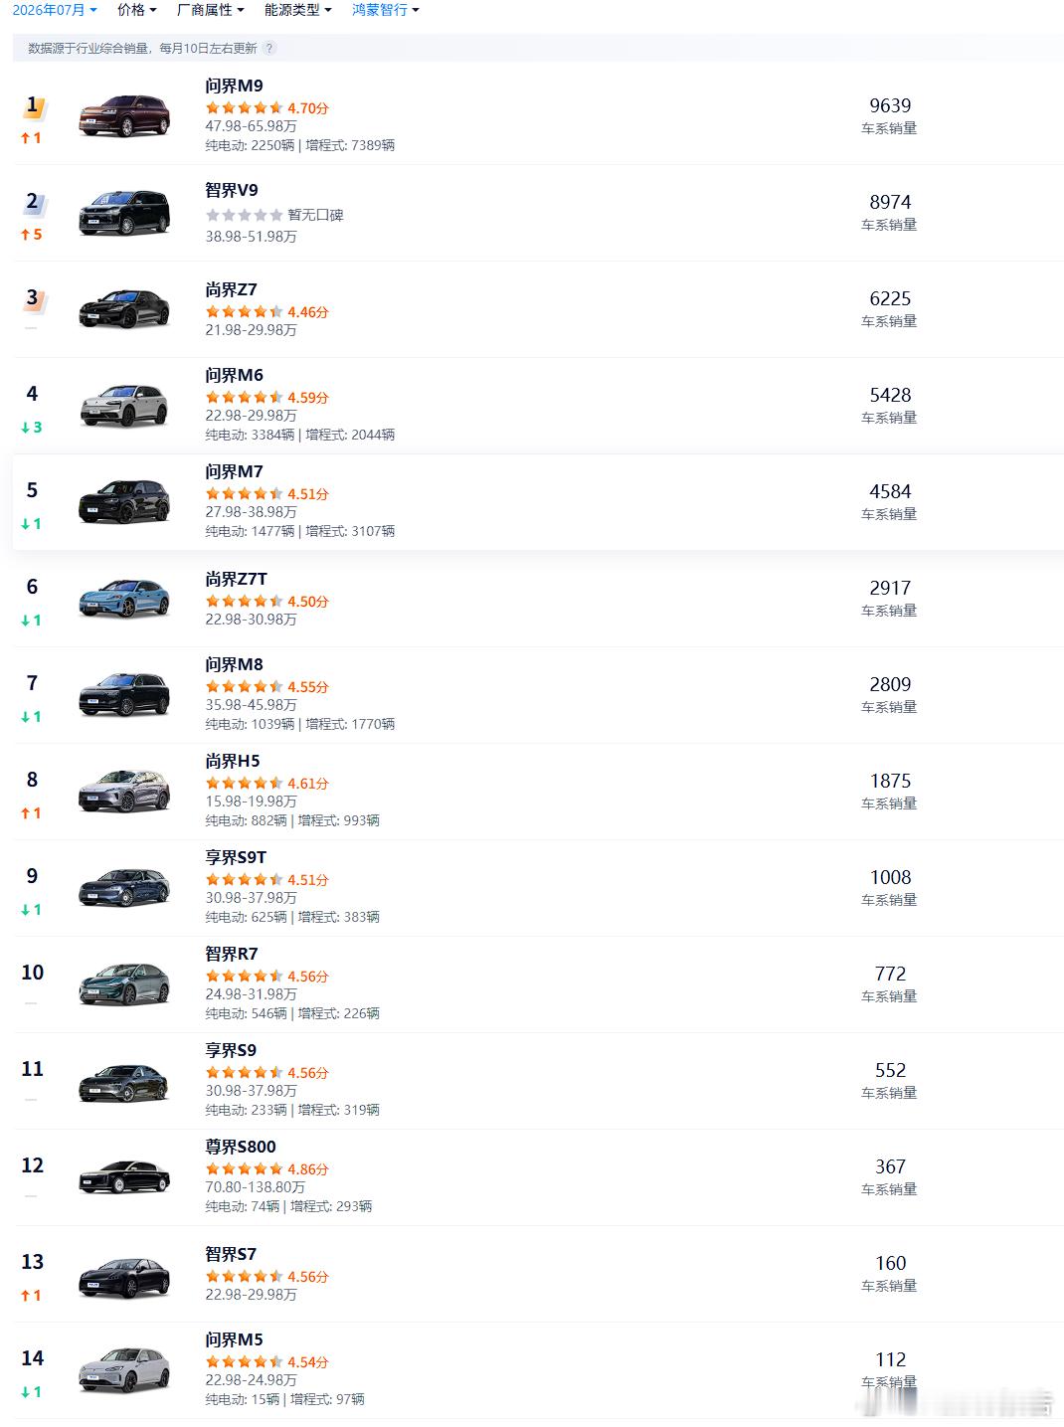Click the 4.70分 star rating of 问界M9
The height and width of the screenshot is (1427, 1064).
pos(266,108)
